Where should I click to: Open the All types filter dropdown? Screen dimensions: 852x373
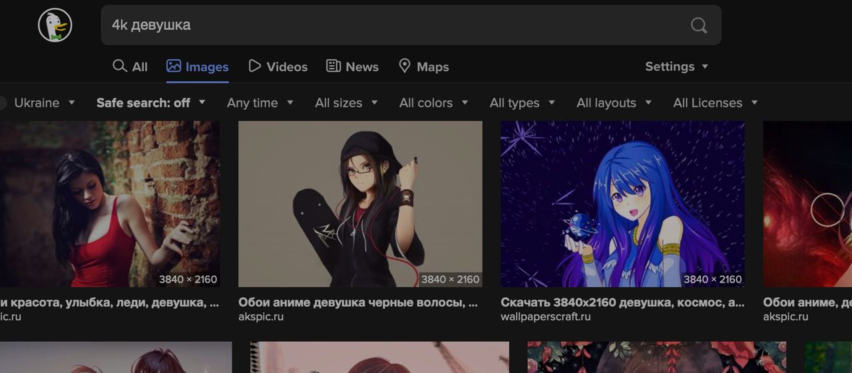(x=522, y=103)
